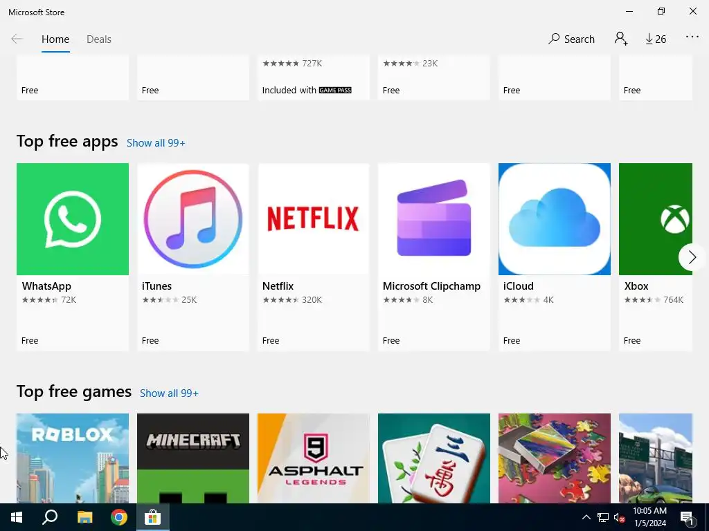Advance the Top free apps carousel
Image resolution: width=709 pixels, height=531 pixels.
click(x=692, y=257)
